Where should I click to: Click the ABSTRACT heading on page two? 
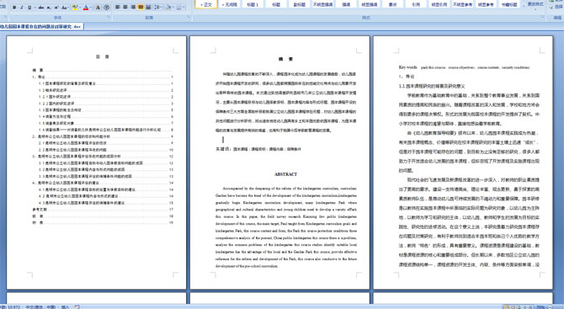[285, 174]
